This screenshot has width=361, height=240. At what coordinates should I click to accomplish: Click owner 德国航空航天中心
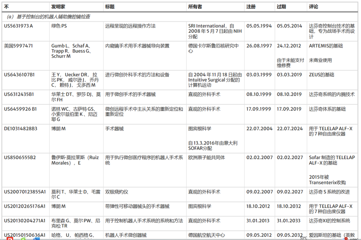[207, 235]
